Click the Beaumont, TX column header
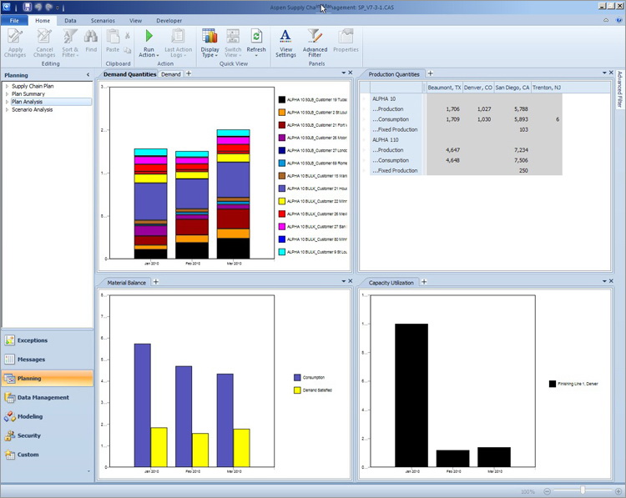 click(x=444, y=88)
